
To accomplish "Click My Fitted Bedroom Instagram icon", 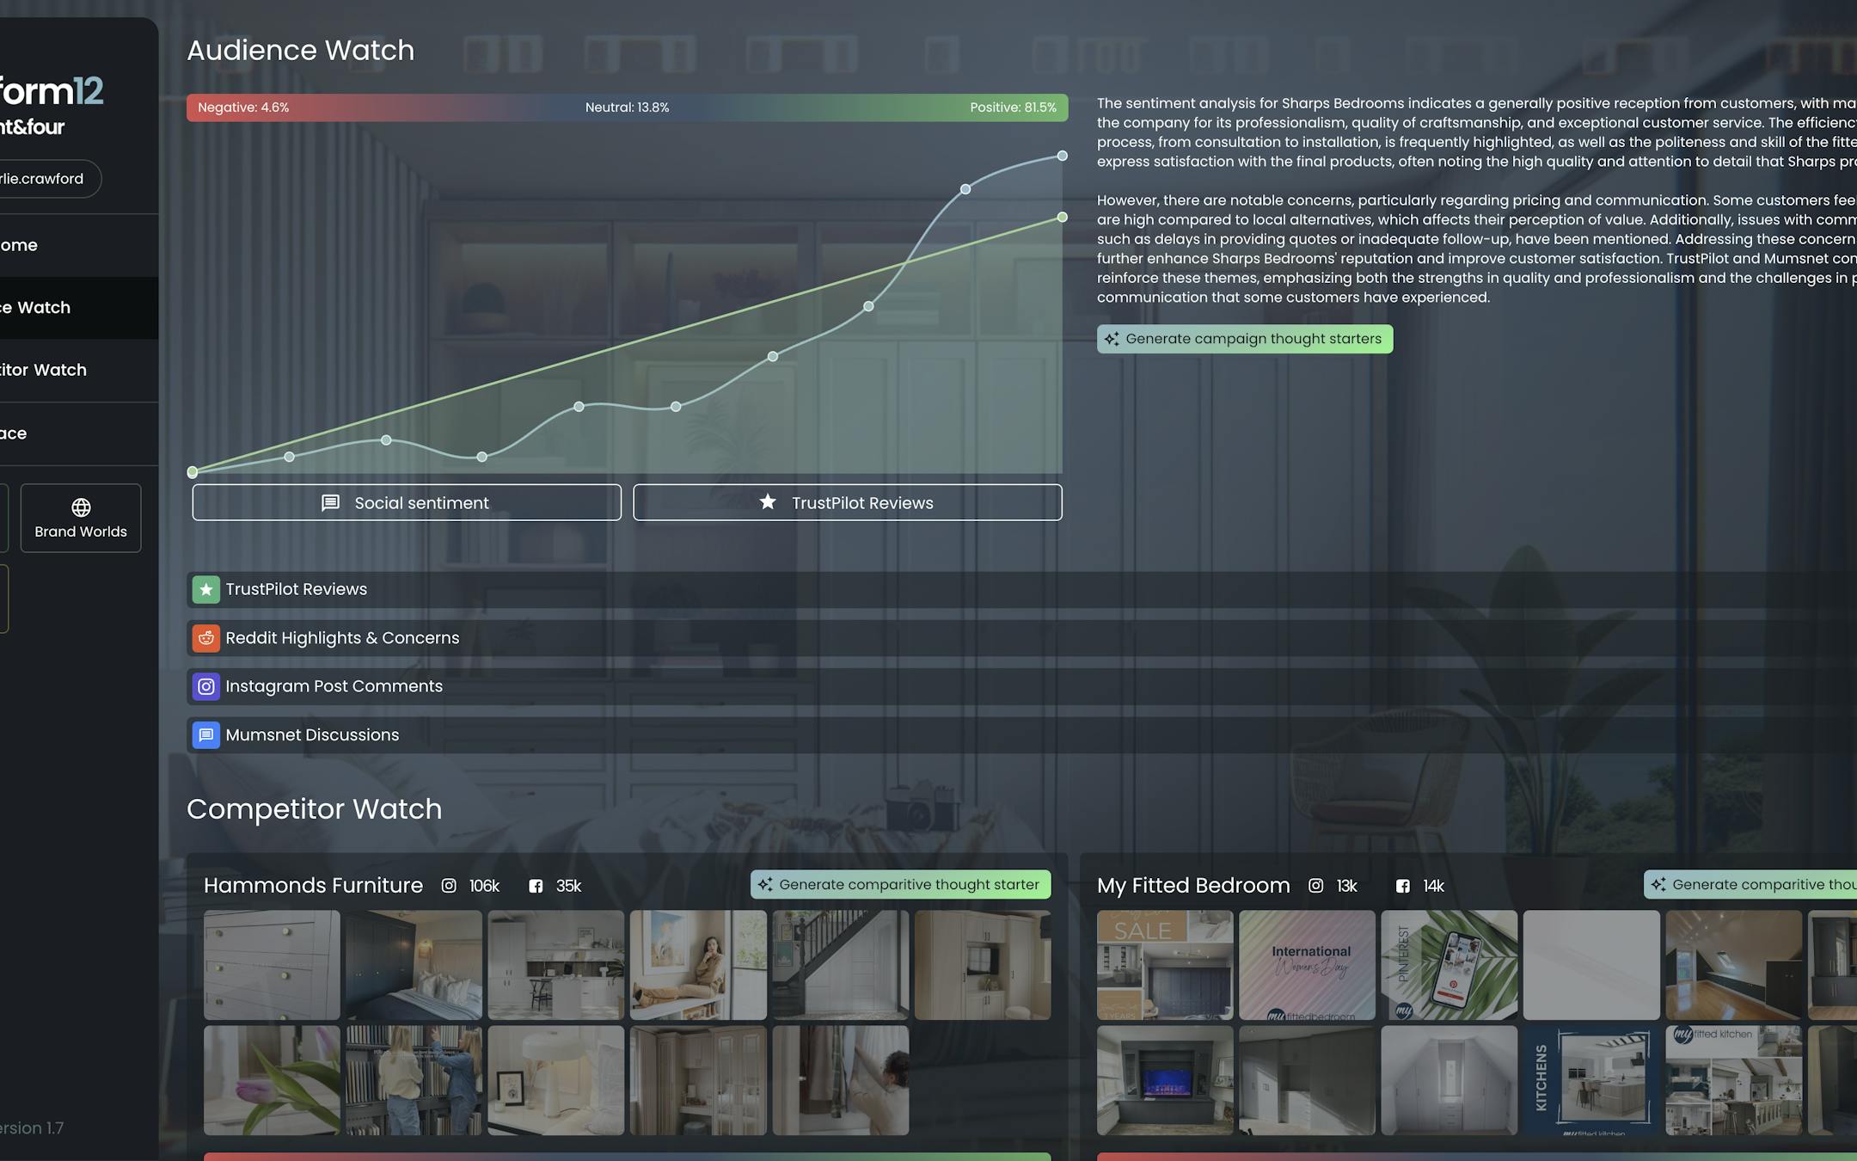I will tap(1315, 886).
